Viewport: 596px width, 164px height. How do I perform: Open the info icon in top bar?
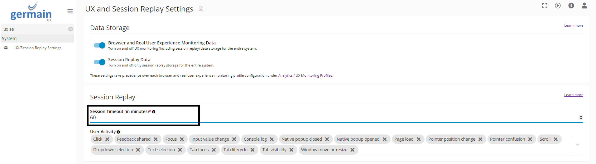pos(571,6)
